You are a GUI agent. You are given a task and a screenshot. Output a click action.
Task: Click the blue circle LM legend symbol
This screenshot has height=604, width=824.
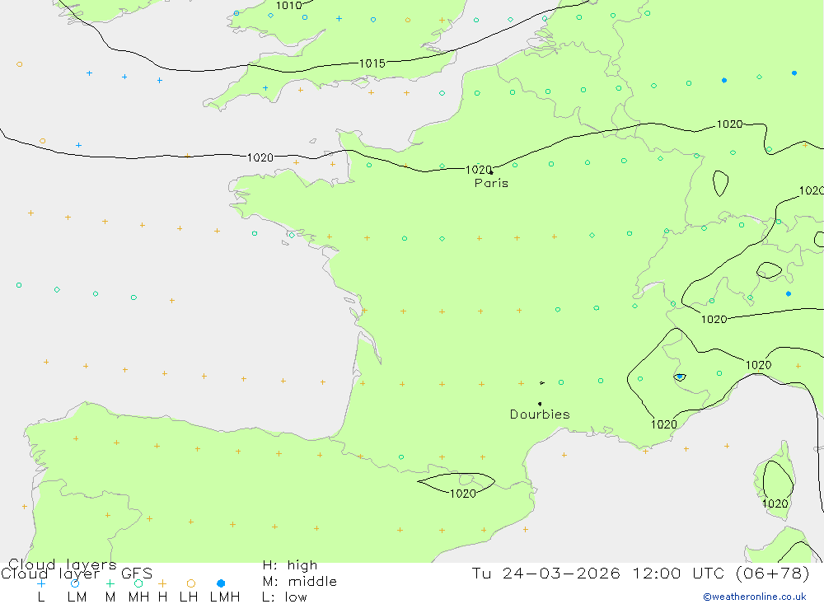click(x=75, y=583)
